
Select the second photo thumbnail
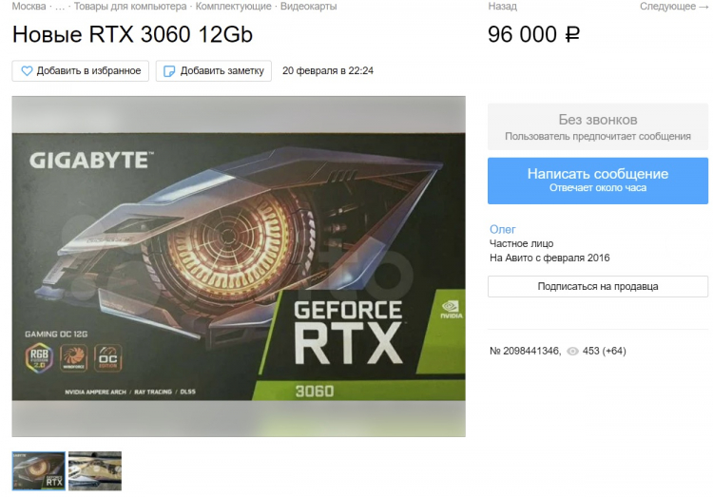95,471
